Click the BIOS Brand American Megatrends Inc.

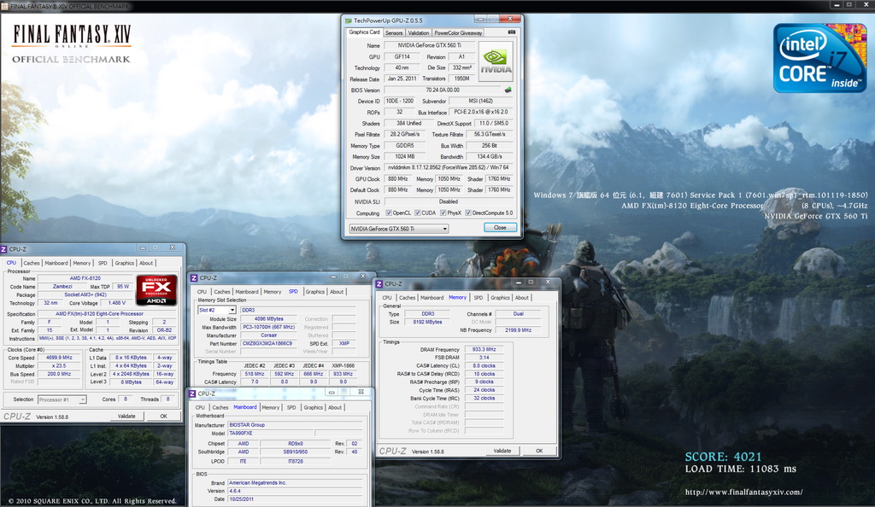point(295,483)
